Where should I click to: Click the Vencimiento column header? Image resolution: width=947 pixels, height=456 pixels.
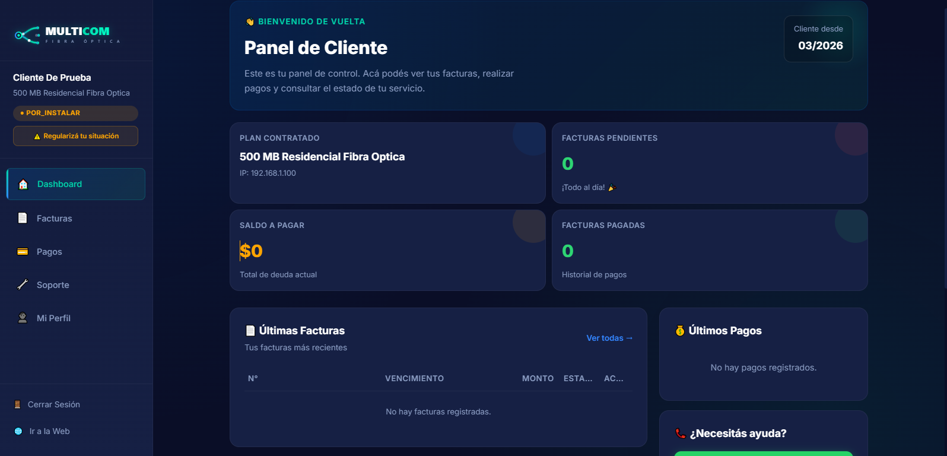pyautogui.click(x=414, y=378)
